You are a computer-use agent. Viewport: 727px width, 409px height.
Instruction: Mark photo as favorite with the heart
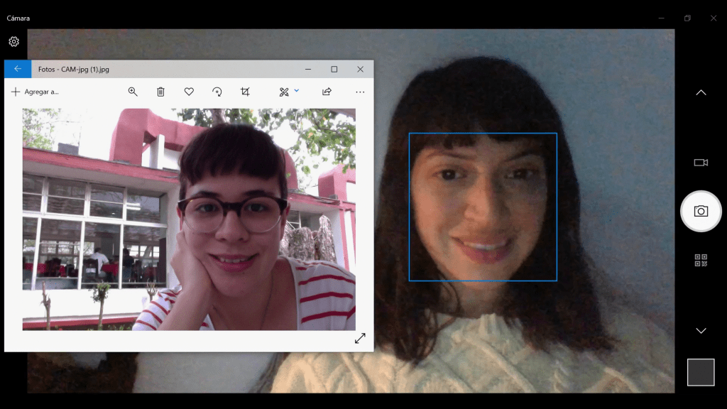189,92
